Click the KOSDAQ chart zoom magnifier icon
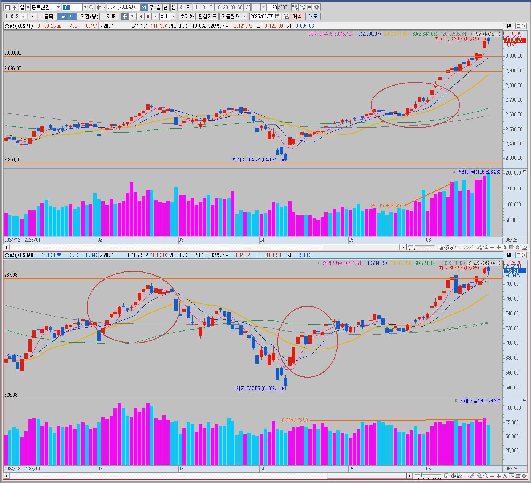This screenshot has height=483, width=531. tap(485, 476)
